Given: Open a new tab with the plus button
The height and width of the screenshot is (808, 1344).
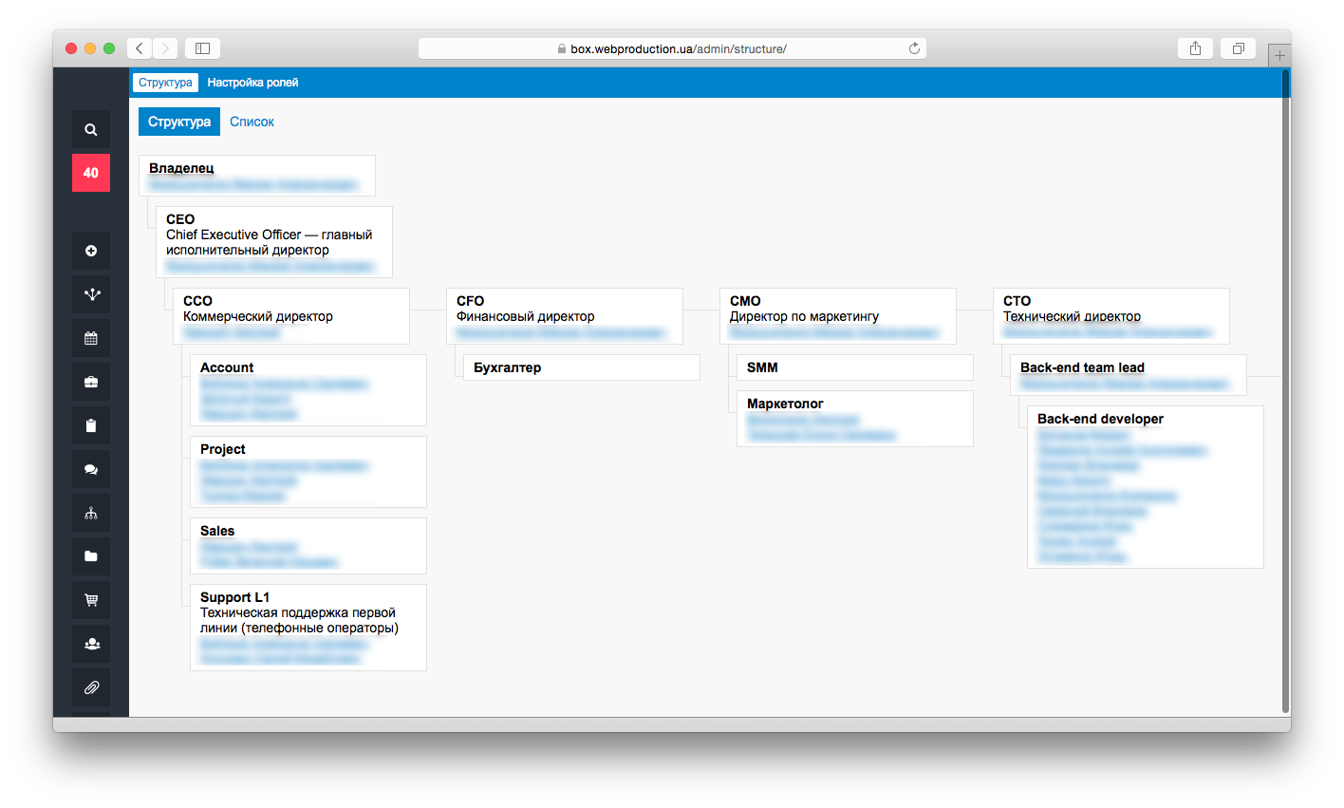Looking at the screenshot, I should (1279, 55).
